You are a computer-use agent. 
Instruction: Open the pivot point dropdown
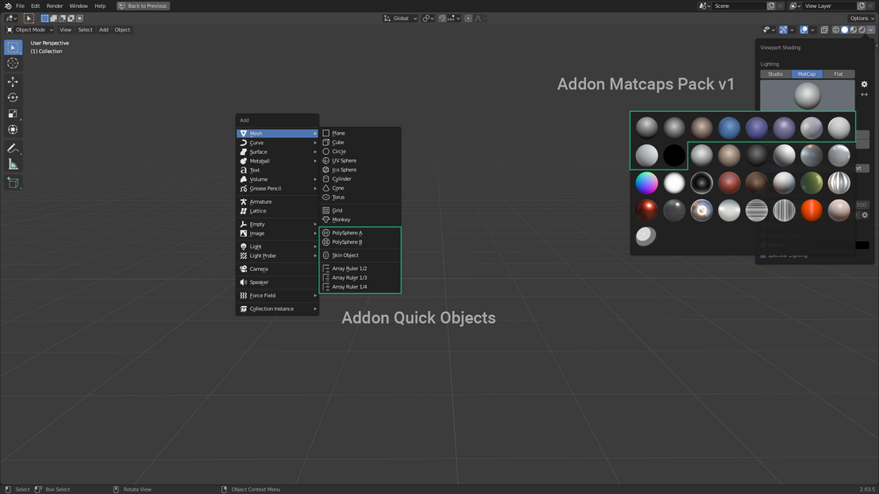(429, 18)
